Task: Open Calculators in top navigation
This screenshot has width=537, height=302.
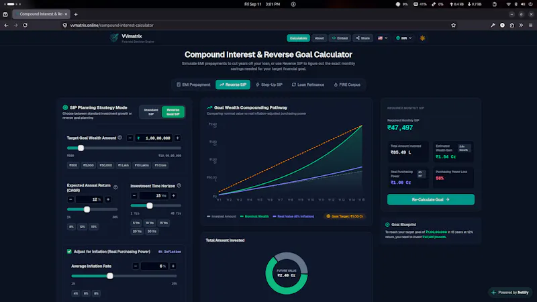Action: [x=298, y=38]
